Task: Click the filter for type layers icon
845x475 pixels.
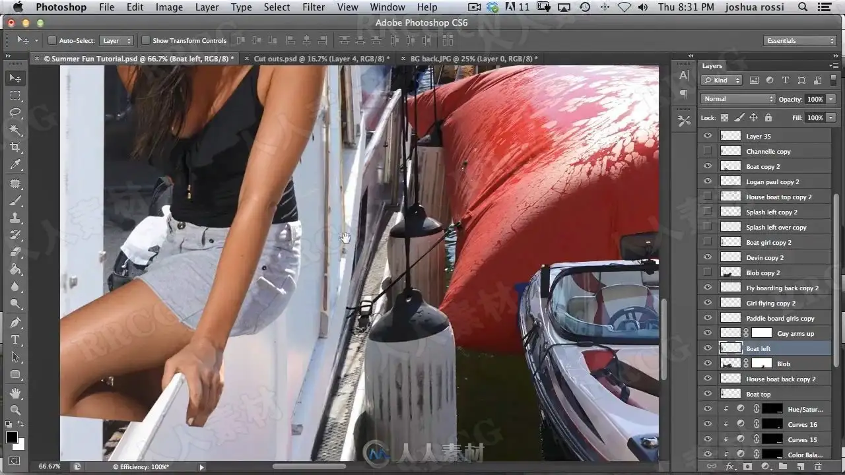Action: 786,80
